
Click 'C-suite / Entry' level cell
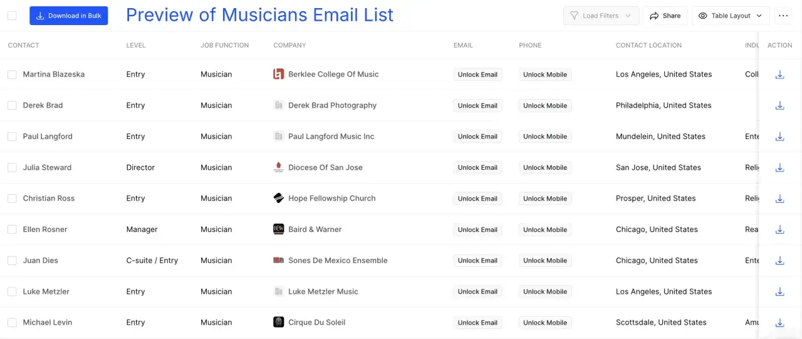tap(152, 260)
